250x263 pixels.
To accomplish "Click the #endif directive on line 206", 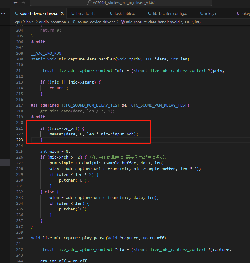I will (38, 42).
